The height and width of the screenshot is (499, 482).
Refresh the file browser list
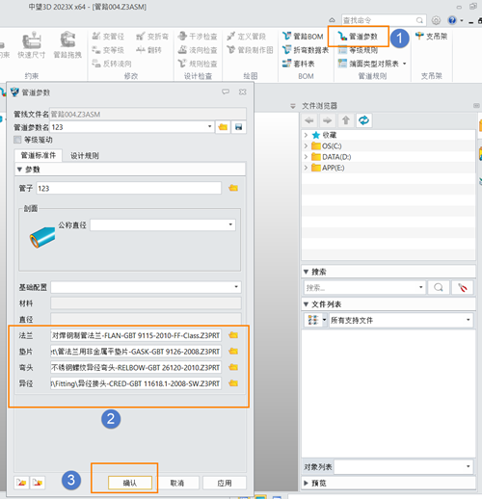363,120
